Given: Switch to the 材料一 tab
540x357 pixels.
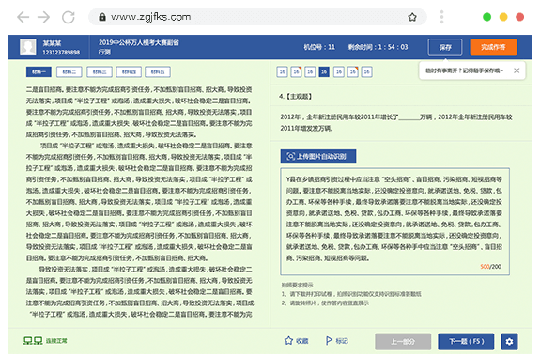Looking at the screenshot, I should click(39, 71).
